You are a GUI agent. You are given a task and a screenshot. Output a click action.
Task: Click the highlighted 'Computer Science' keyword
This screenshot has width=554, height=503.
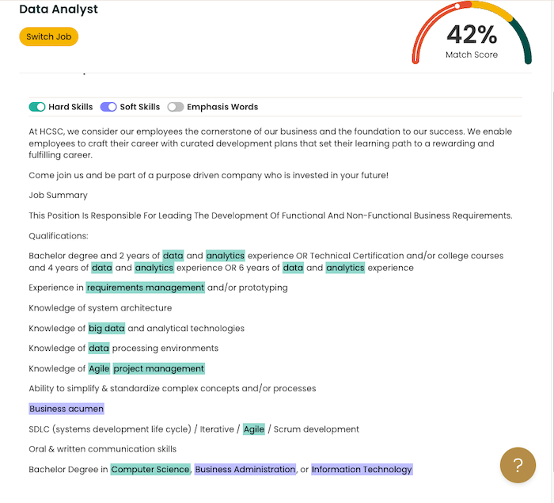pos(150,470)
